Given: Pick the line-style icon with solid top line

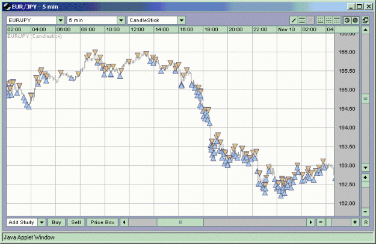Looking at the screenshot, I should [x=337, y=20].
